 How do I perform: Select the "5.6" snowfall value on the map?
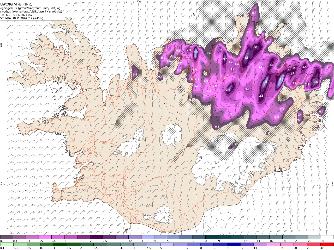click(x=315, y=82)
